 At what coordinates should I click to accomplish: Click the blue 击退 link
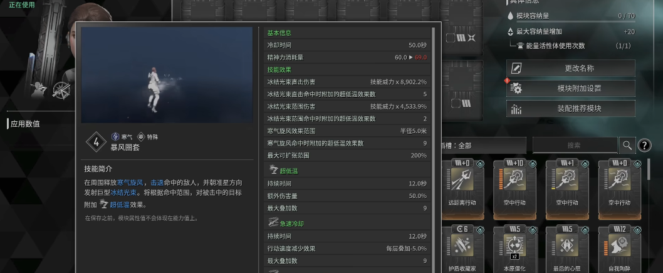[157, 183]
